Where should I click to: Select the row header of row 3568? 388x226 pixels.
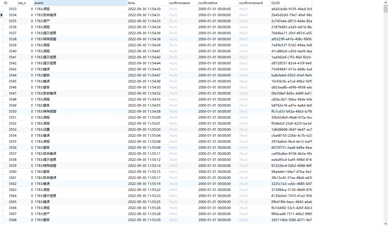(x=2, y=220)
